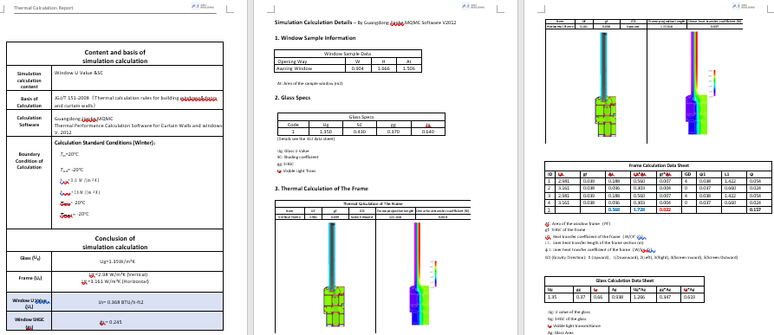This screenshot has width=774, height=335.
Task: Click the '1. Window Sample Information' heading
Action: pos(315,38)
